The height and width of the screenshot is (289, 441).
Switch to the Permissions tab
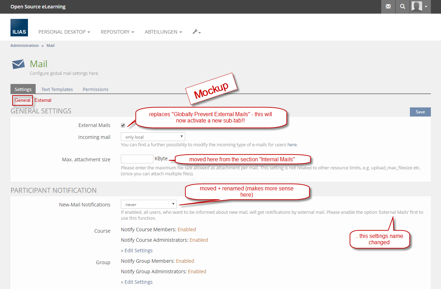click(95, 89)
